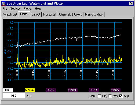This screenshot has width=135, height=105.
Task: Select the Chn4 channel label
Action: [94, 90]
